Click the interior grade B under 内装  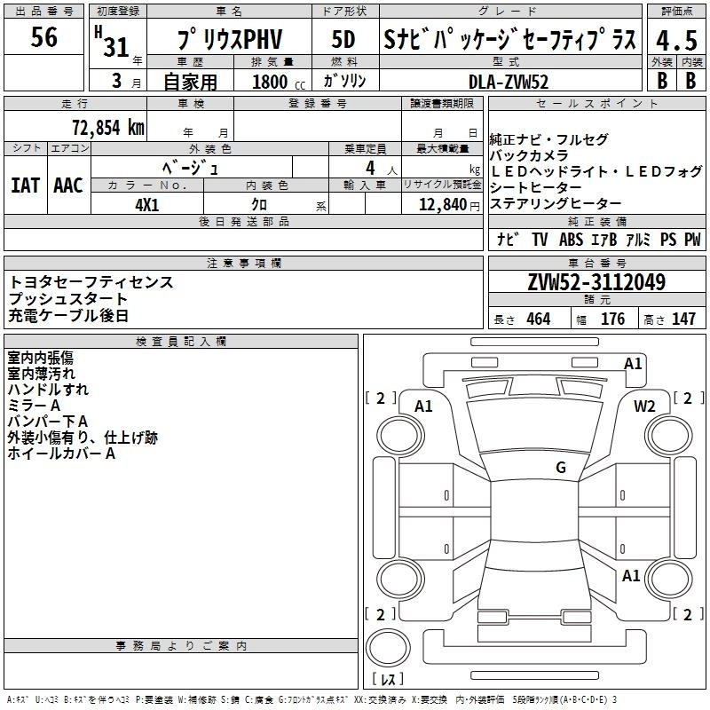(691, 80)
